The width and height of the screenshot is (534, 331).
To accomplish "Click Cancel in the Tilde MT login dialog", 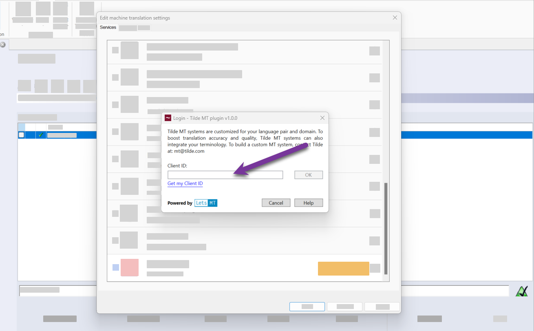I will (276, 203).
